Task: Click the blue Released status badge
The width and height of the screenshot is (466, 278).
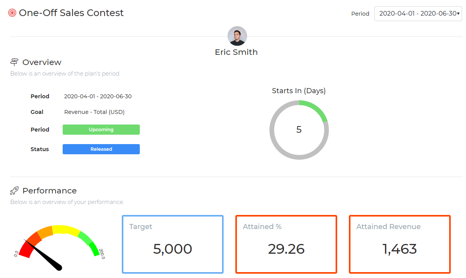Action: tap(101, 149)
